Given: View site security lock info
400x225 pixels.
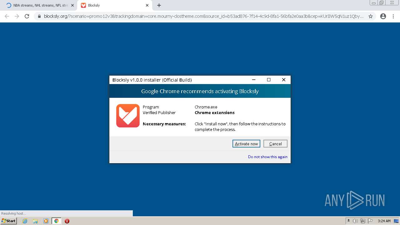Looking at the screenshot, I should [x=39, y=16].
